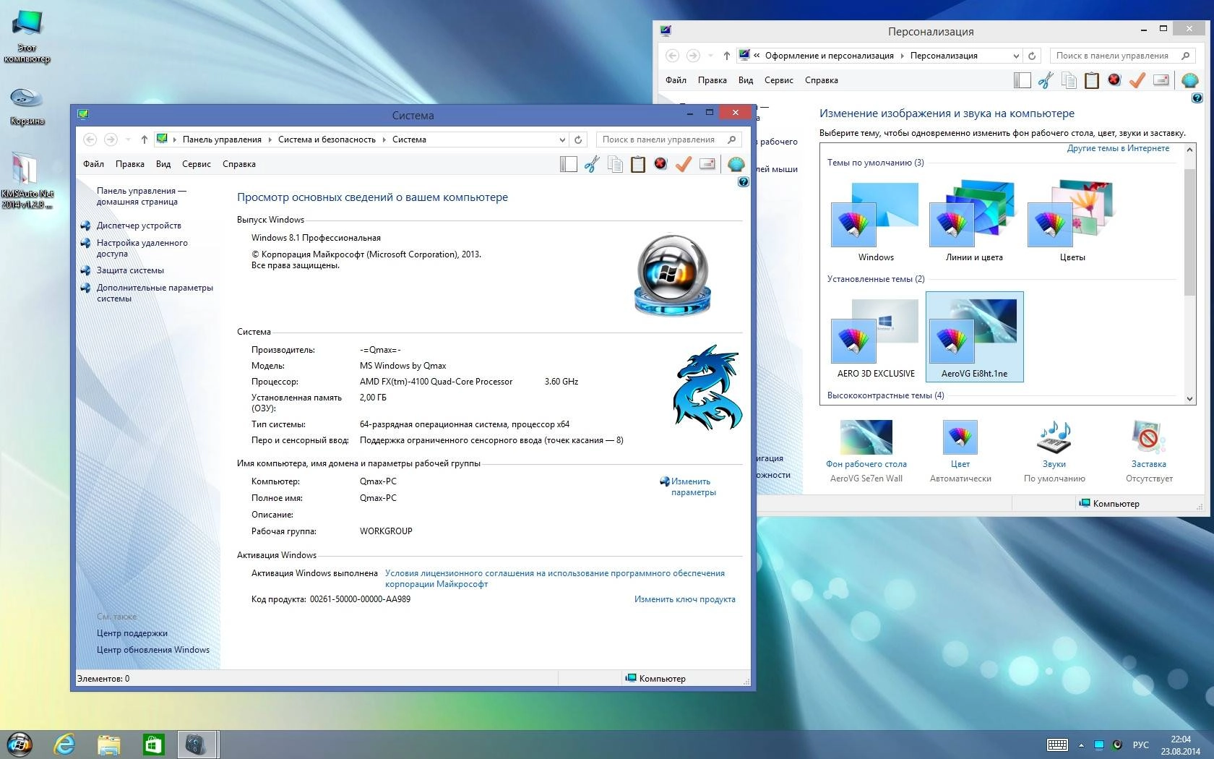Click scissors Cut icon in Система toolbar
The image size is (1214, 759).
[592, 164]
